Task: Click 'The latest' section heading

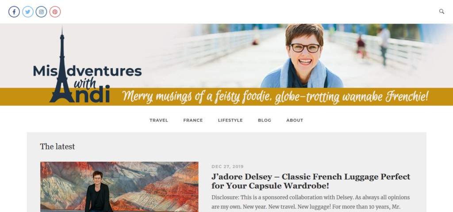Action: pyautogui.click(x=58, y=147)
